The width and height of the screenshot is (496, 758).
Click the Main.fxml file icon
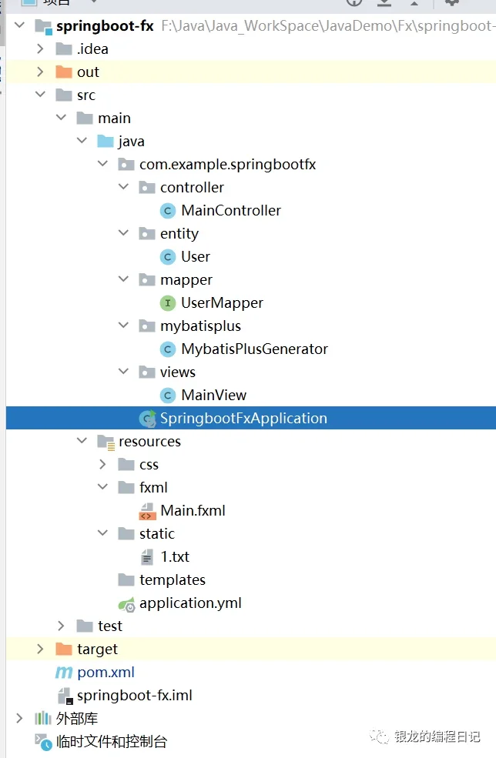point(146,511)
